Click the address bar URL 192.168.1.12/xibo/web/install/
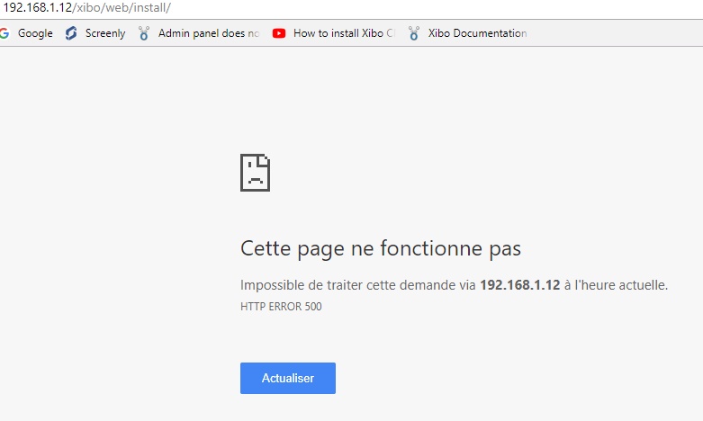703x421 pixels. 87,7
